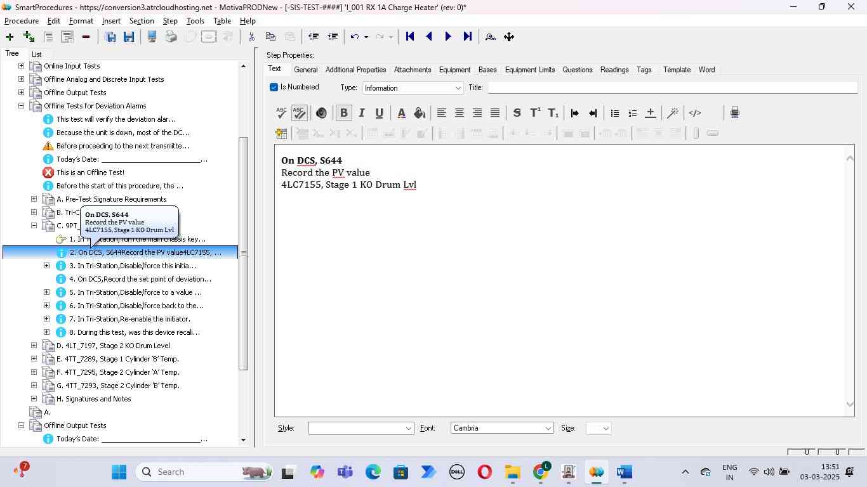Viewport: 867px width, 487px height.
Task: Select E. 4TT_7289 Stage 1 Cylinder B Temp
Action: [117, 359]
